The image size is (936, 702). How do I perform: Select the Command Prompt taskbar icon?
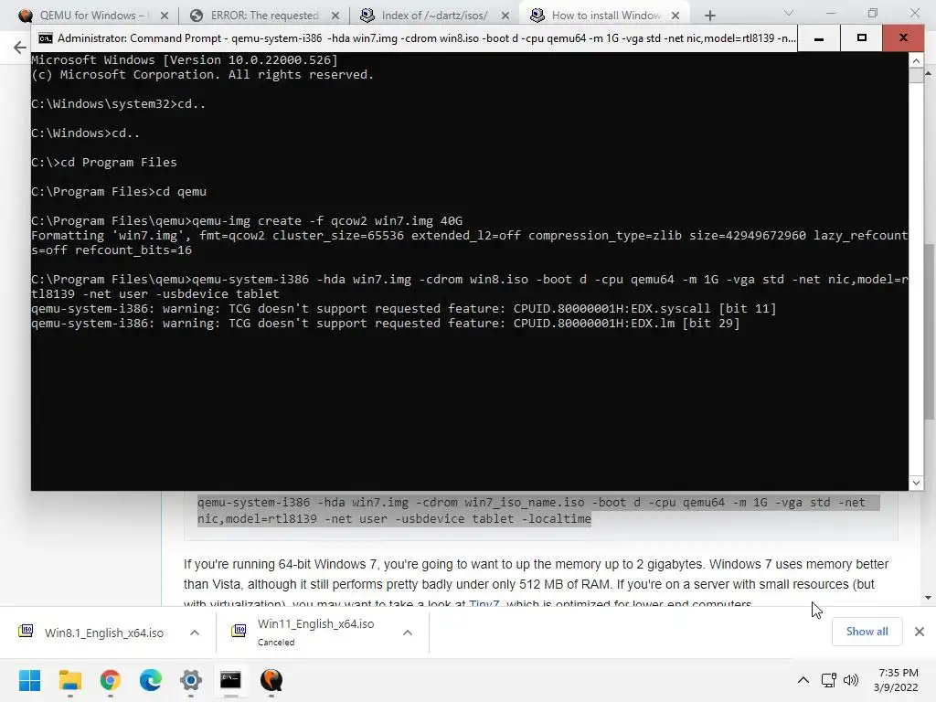coord(230,680)
